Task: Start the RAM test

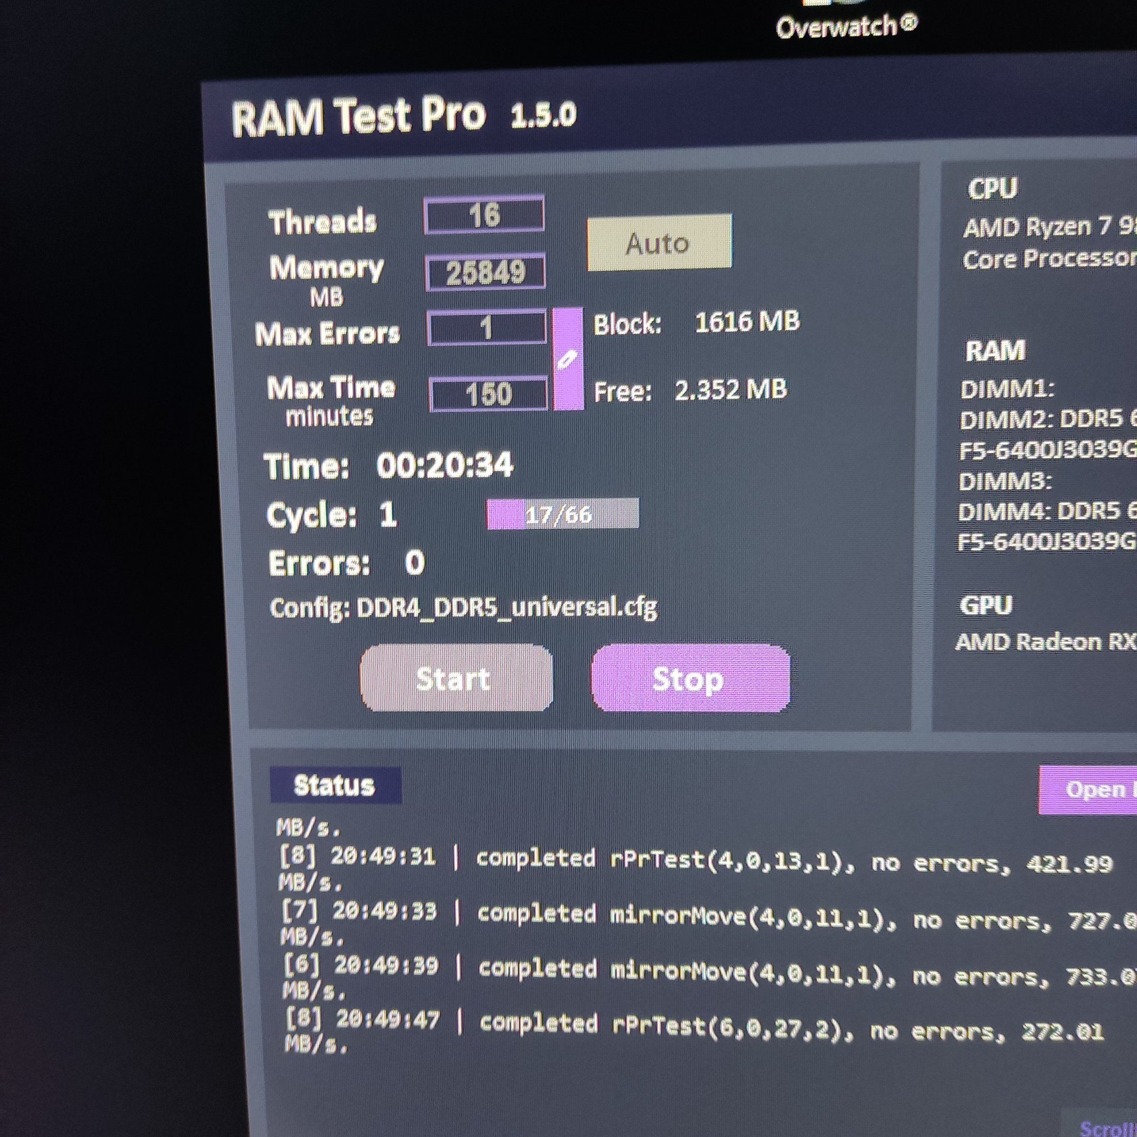Action: [456, 678]
